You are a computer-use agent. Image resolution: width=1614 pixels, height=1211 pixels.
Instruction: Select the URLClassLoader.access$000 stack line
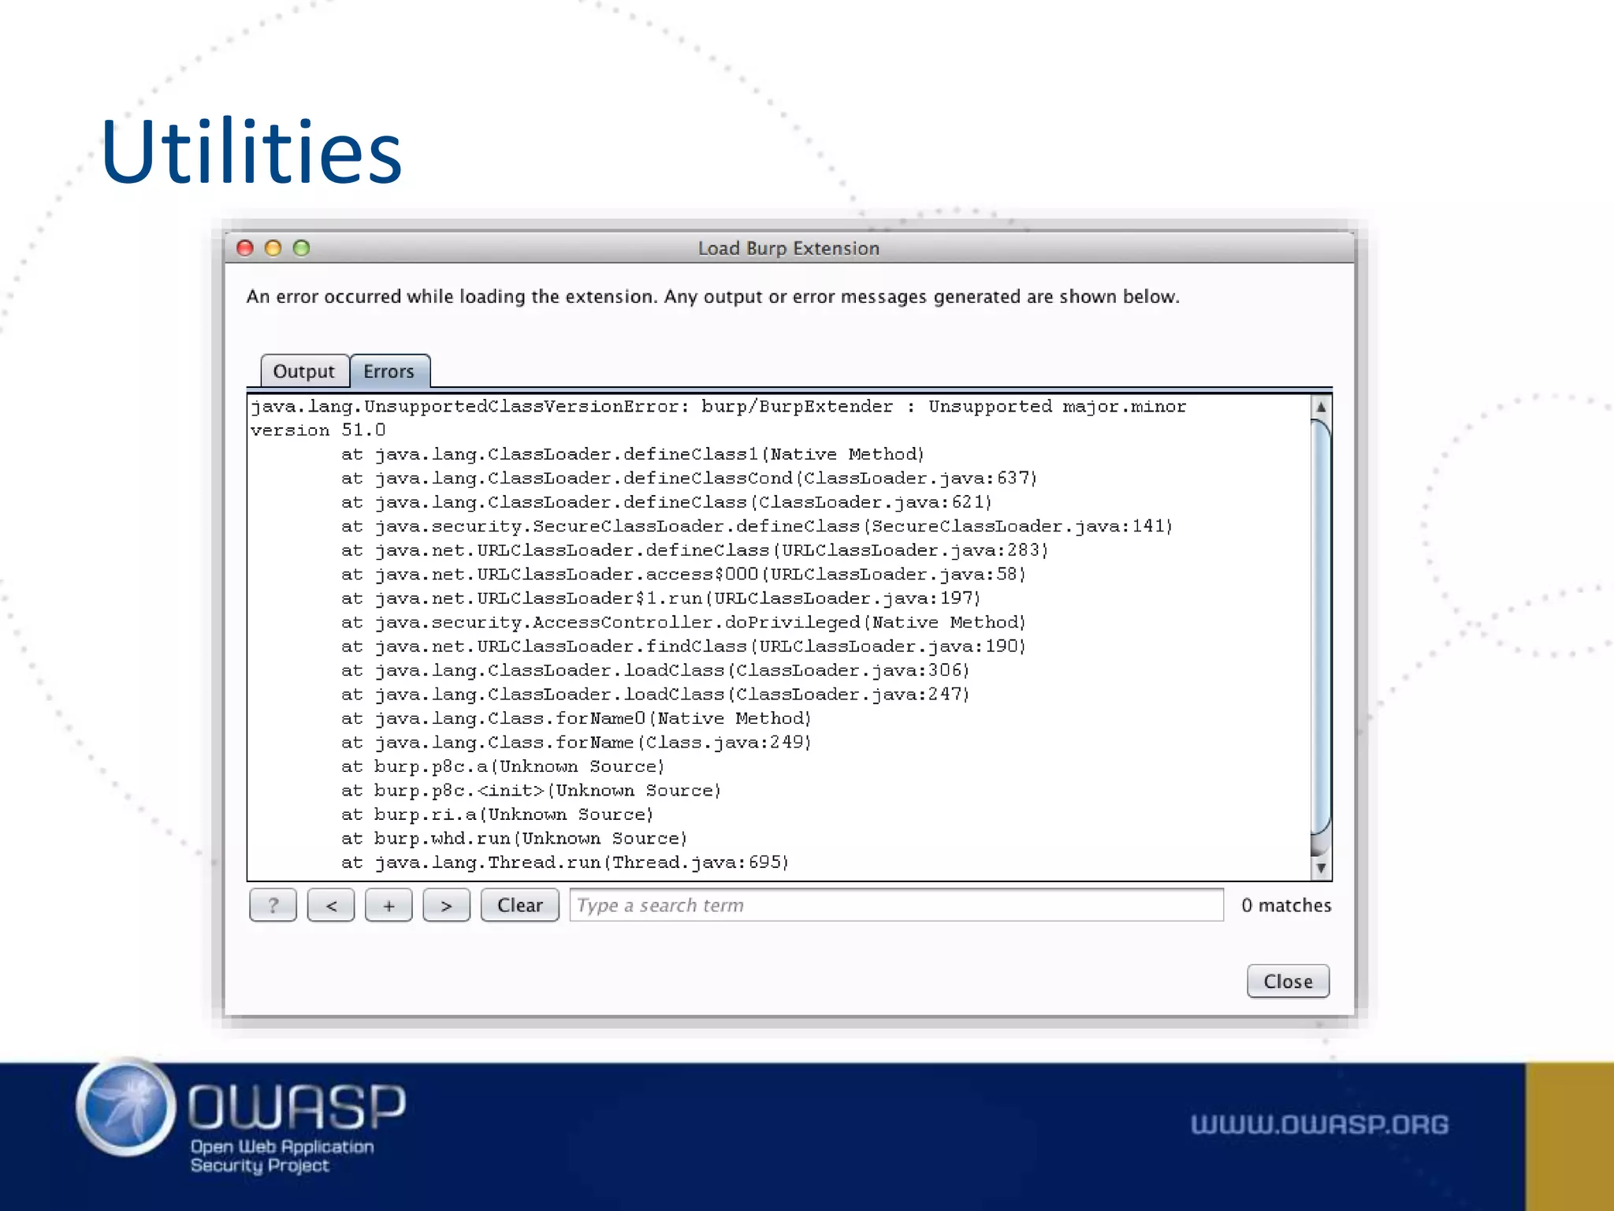[x=684, y=575]
